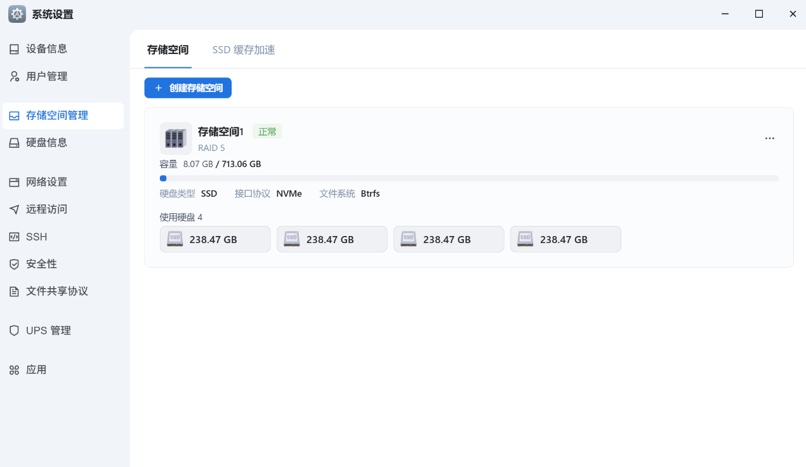Click the 设备信息 sidebar icon
This screenshot has width=806, height=467.
14,49
